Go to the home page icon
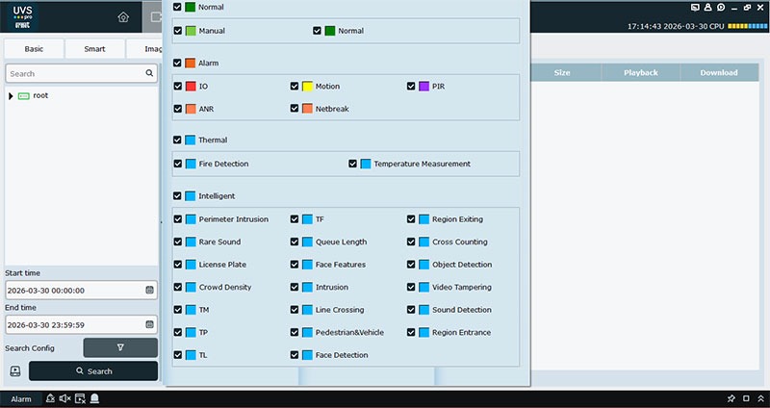Screen dimensions: 770x408 122,16
